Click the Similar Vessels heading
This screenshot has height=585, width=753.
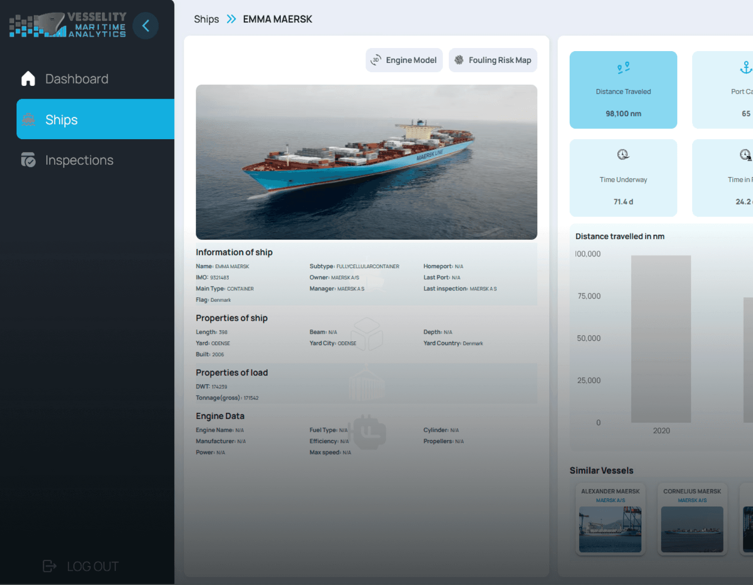pos(601,470)
